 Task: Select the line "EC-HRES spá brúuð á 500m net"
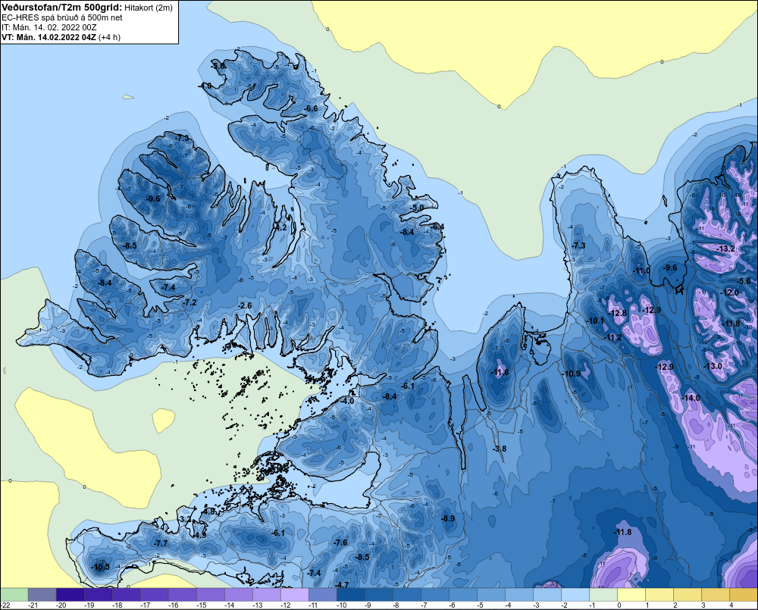click(x=62, y=17)
